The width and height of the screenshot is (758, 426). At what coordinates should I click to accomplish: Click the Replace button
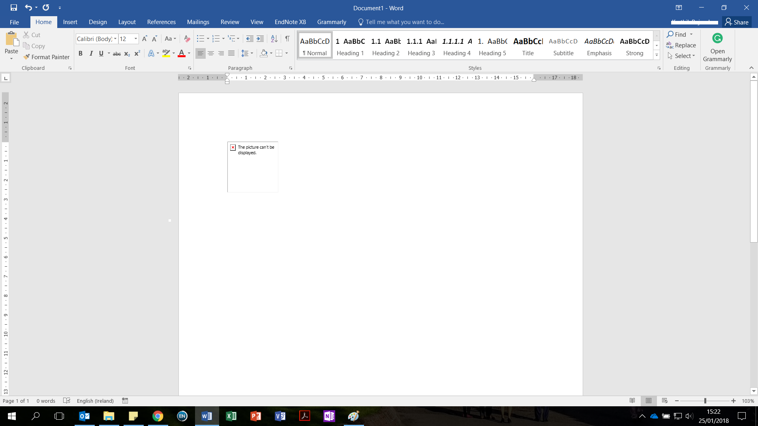(681, 45)
